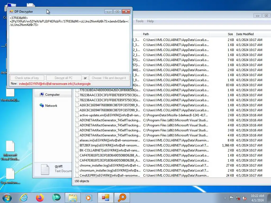This screenshot has width=271, height=203.
Task: Open the green Supermium browser taskbar icon
Action: pos(56,198)
